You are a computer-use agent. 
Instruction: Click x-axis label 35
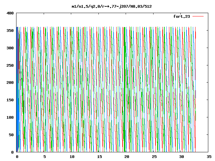pyautogui.click(x=209, y=157)
